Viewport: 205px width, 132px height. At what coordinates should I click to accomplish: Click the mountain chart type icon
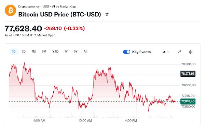(x=164, y=52)
